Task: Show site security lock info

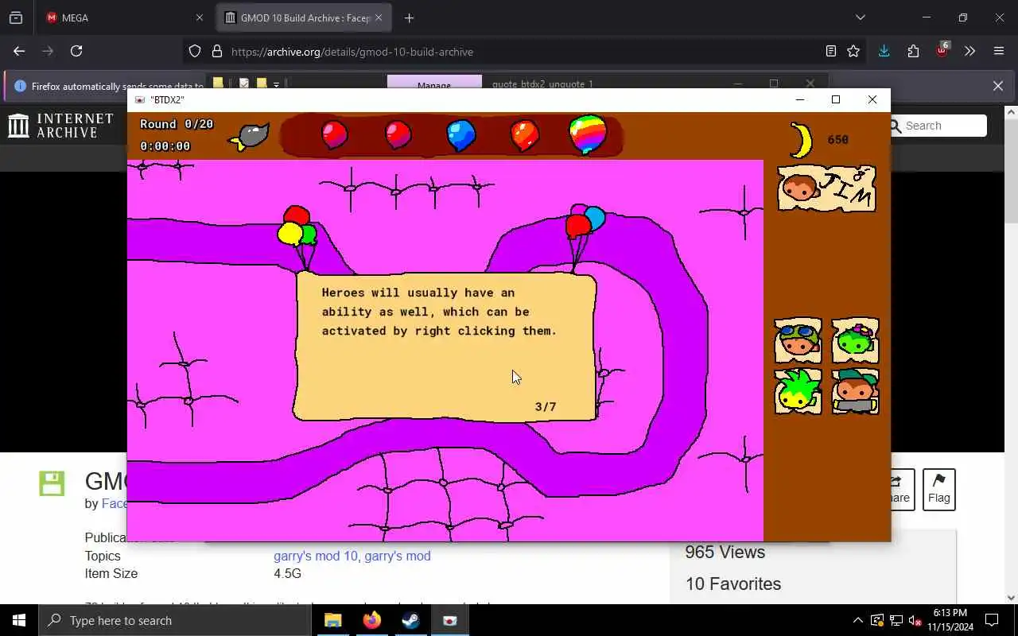Action: (216, 52)
